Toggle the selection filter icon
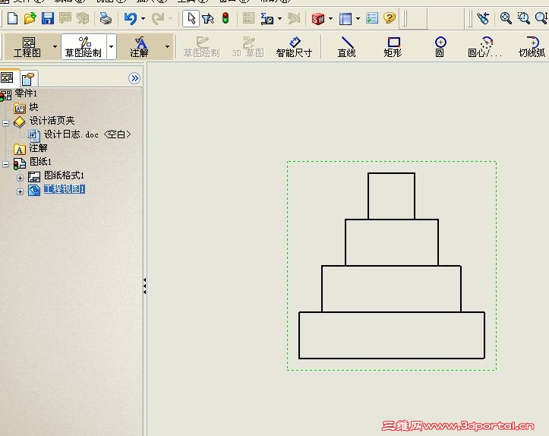This screenshot has height=436, width=549. coord(208,18)
